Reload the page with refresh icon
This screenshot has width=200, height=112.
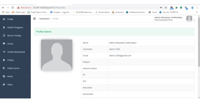pyautogui.click(x=12, y=8)
